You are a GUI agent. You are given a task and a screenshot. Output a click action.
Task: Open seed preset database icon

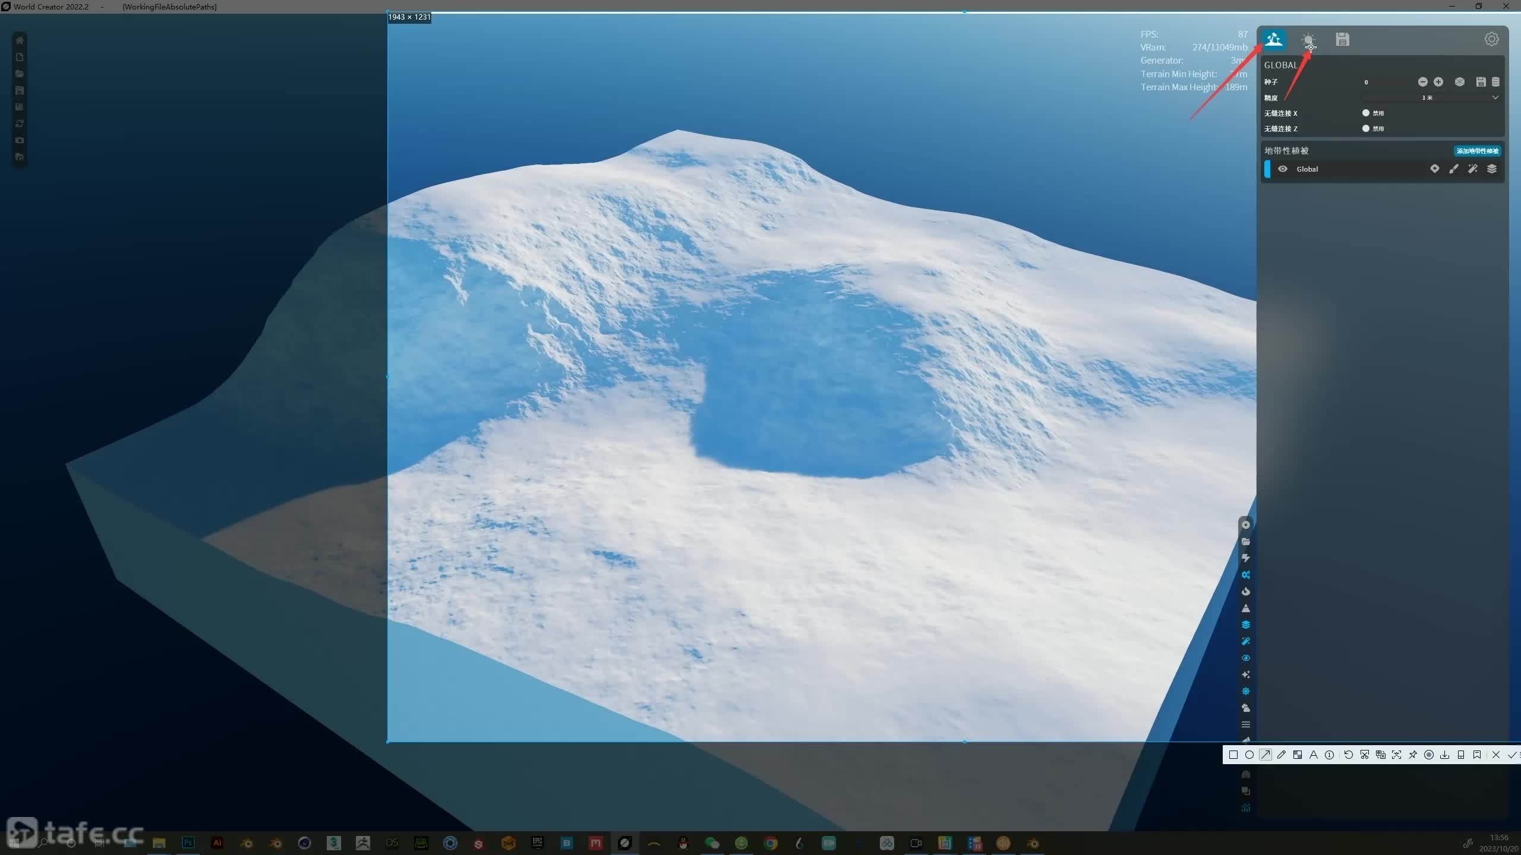pos(1495,82)
